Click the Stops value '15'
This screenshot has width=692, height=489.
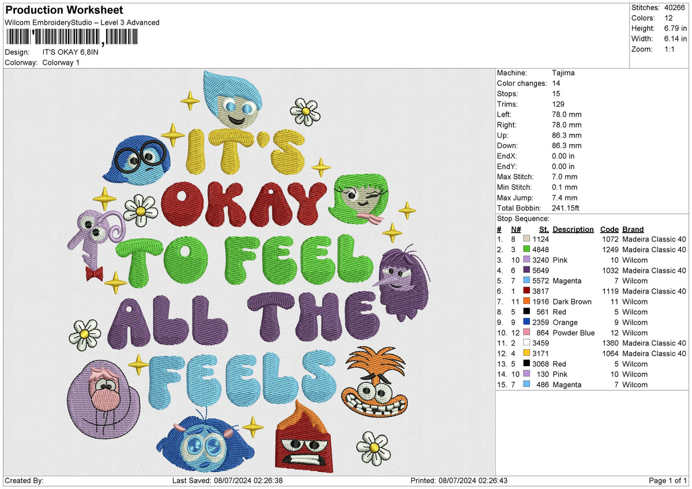[556, 94]
